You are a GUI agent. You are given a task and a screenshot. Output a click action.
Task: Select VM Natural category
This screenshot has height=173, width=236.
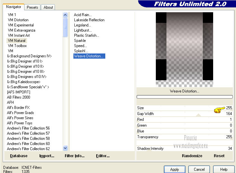click(x=17, y=41)
